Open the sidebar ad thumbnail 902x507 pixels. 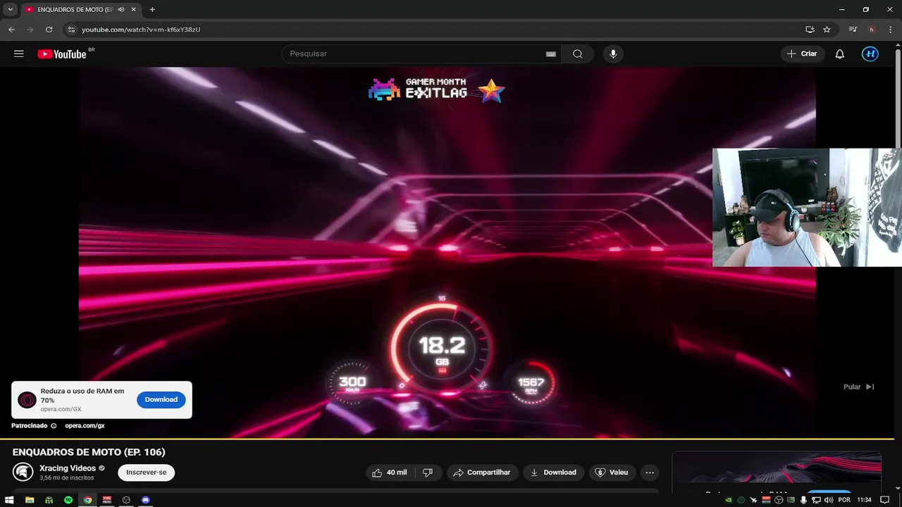point(777,472)
